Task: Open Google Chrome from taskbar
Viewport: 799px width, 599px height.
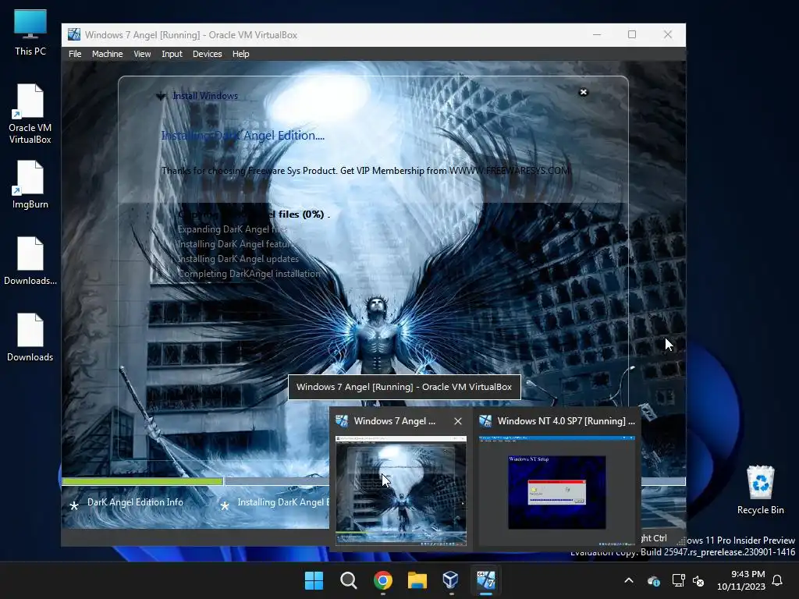Action: tap(382, 580)
